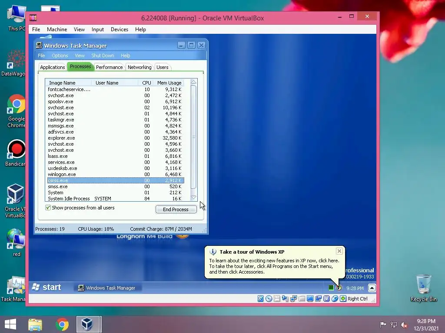Select the DataWagon desktop shortcut
Screen dimensions: 445x333
13,63
